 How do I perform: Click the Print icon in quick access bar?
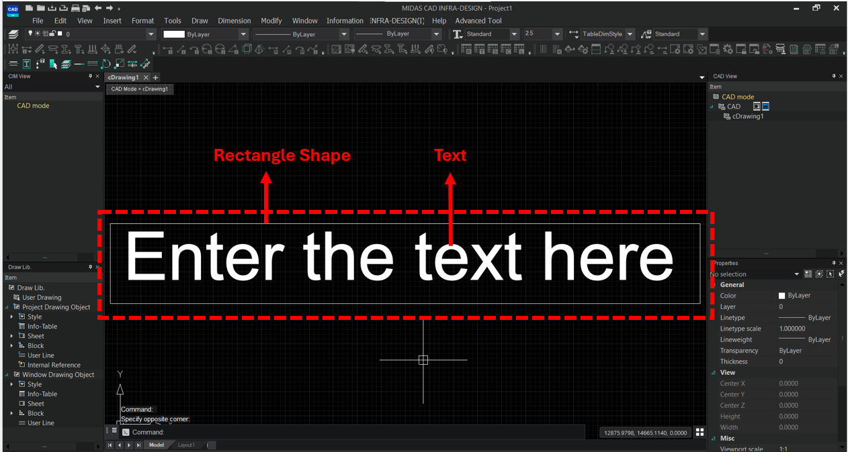tap(75, 8)
